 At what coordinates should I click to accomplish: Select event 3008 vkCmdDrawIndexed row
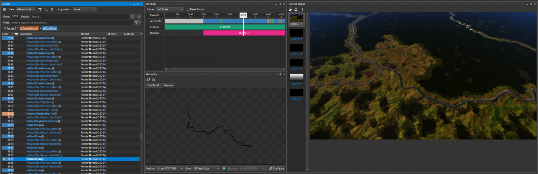(71, 98)
